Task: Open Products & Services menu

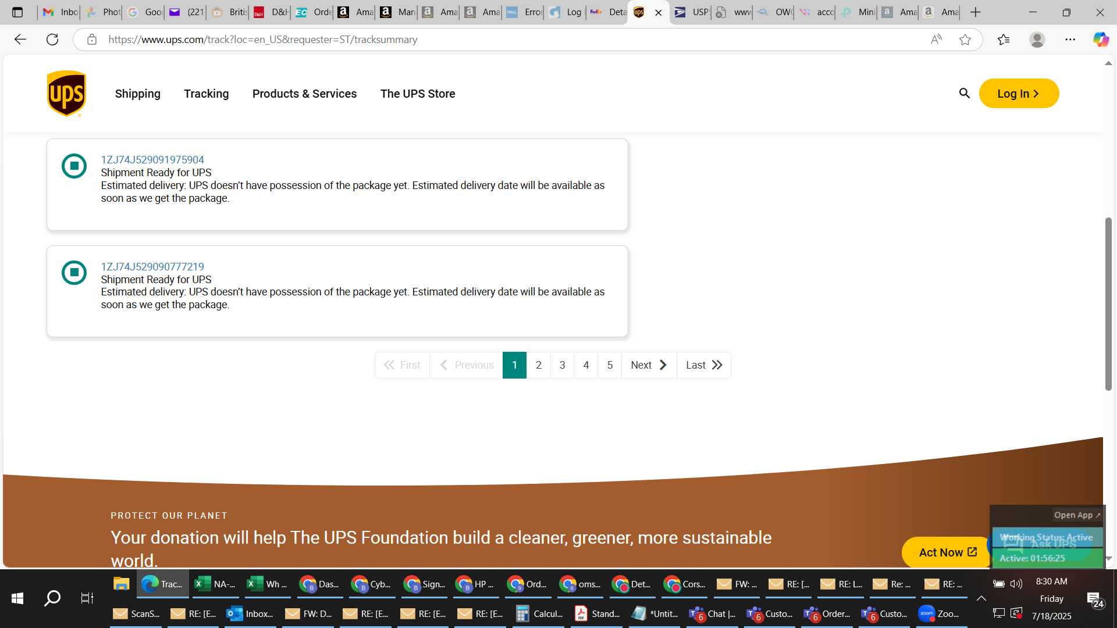Action: click(304, 94)
